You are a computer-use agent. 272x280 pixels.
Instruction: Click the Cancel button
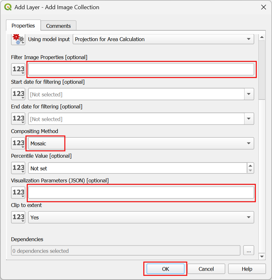pyautogui.click(x=206, y=269)
